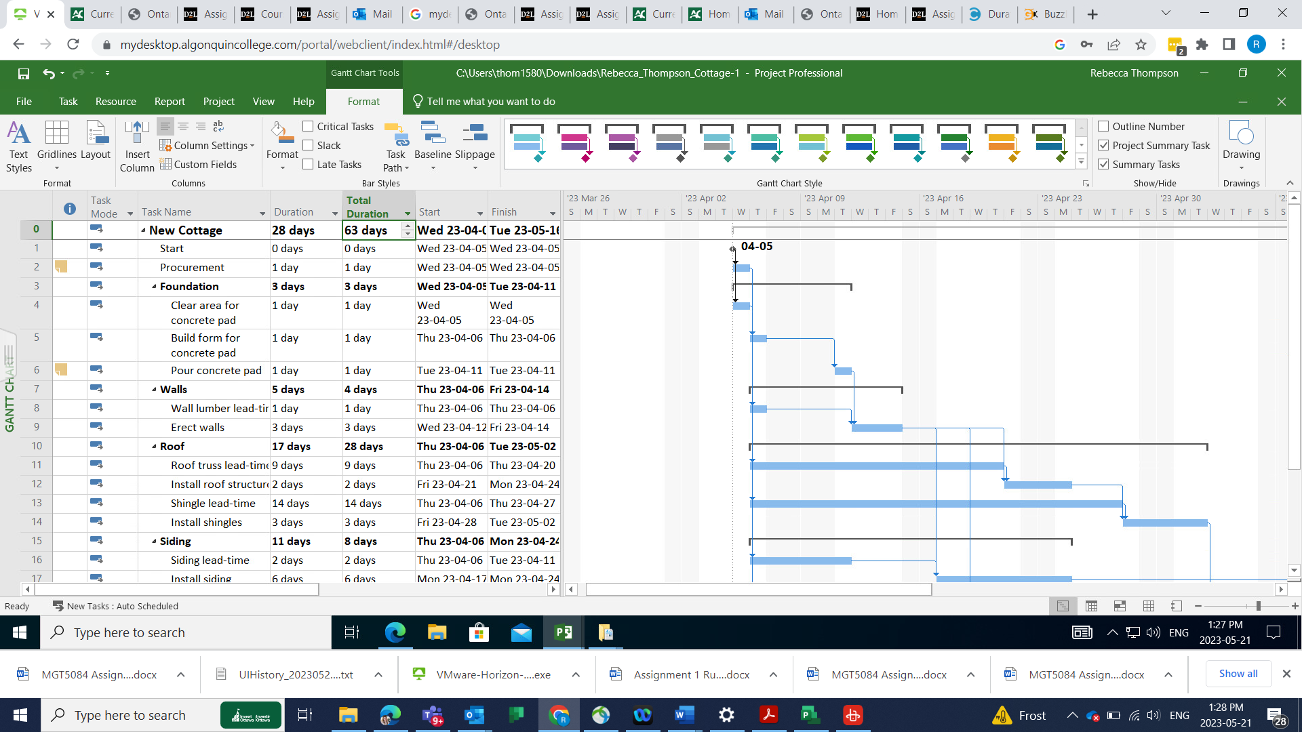Save the project with the disk icon
1302x732 pixels.
coord(24,73)
